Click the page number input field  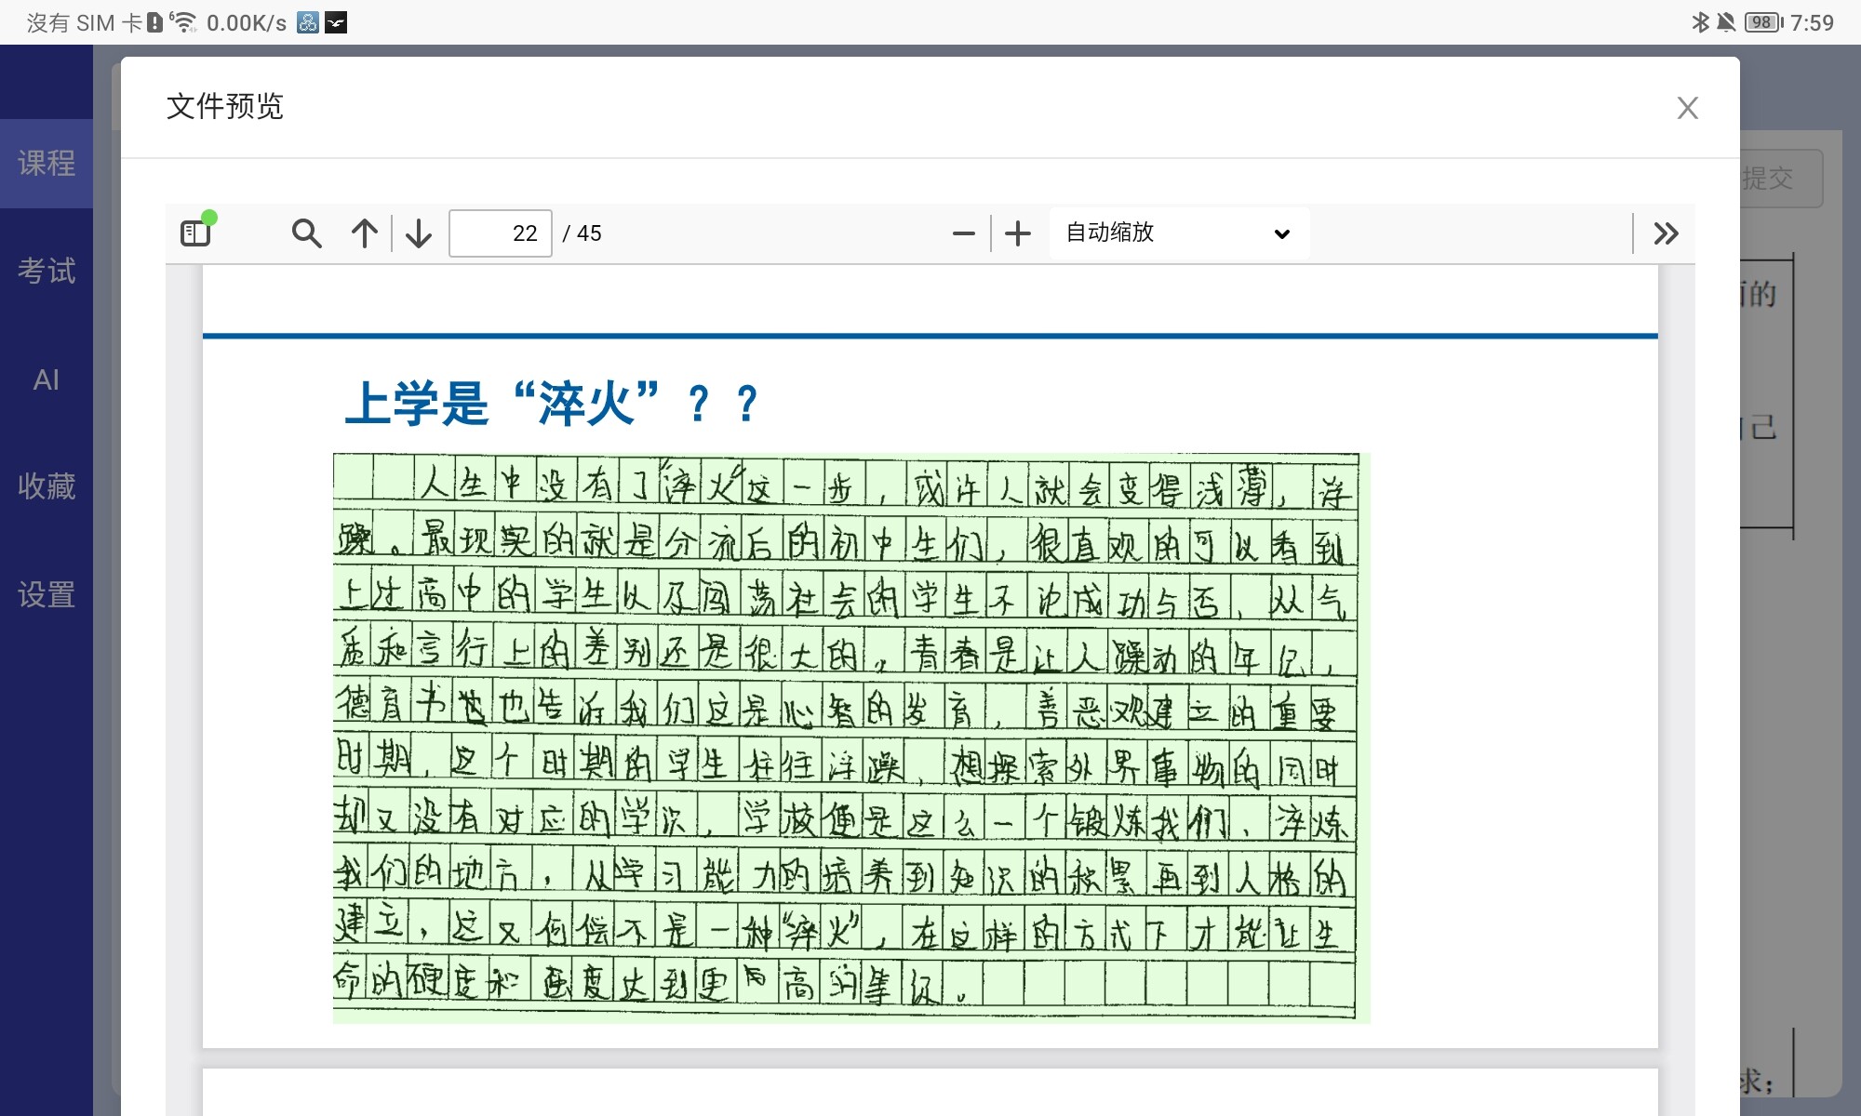(500, 232)
